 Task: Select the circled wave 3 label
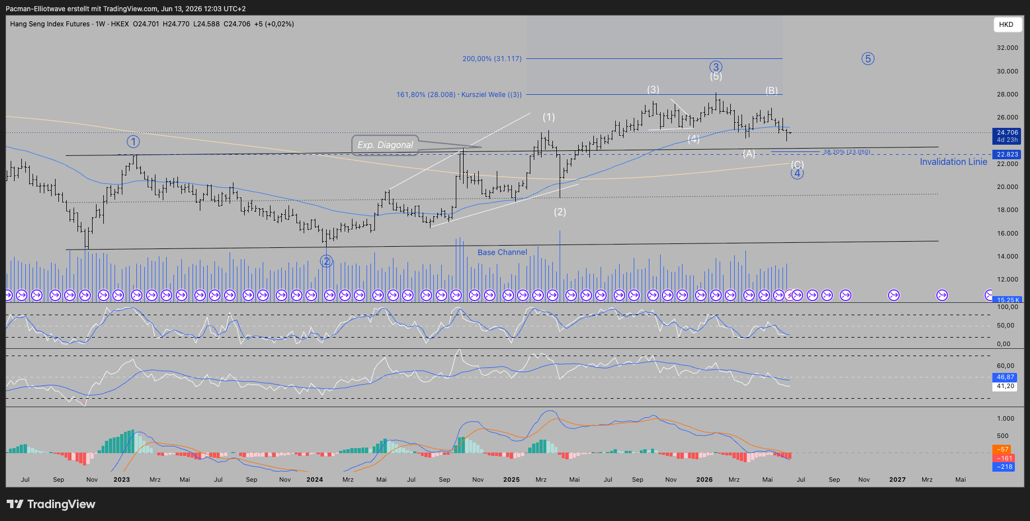click(x=715, y=67)
